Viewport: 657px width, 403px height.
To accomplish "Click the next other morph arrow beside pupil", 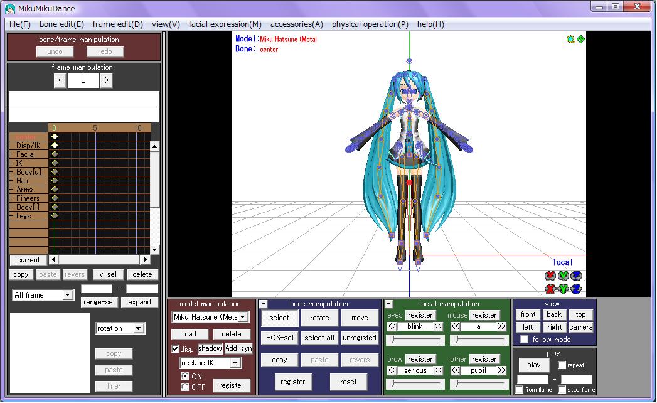I will click(501, 371).
